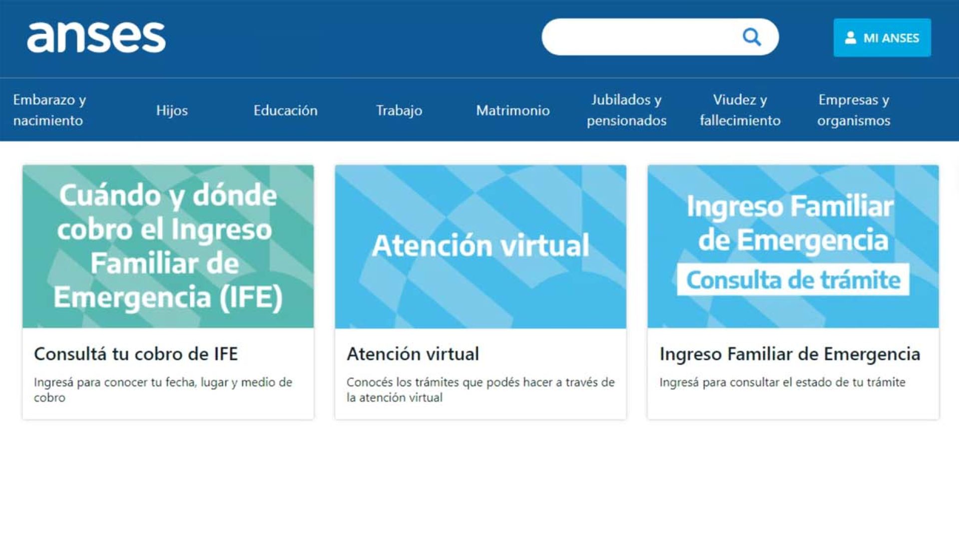Click text 'Ingresá para consultar el estado de tu trámite'
Screen dimensions: 959x539
tap(782, 382)
